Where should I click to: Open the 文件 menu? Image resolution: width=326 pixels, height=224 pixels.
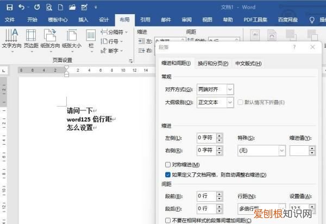tap(10, 20)
